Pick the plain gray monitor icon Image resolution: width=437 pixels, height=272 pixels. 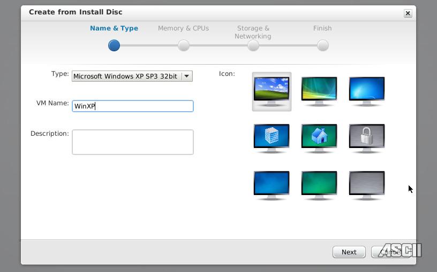pyautogui.click(x=367, y=185)
